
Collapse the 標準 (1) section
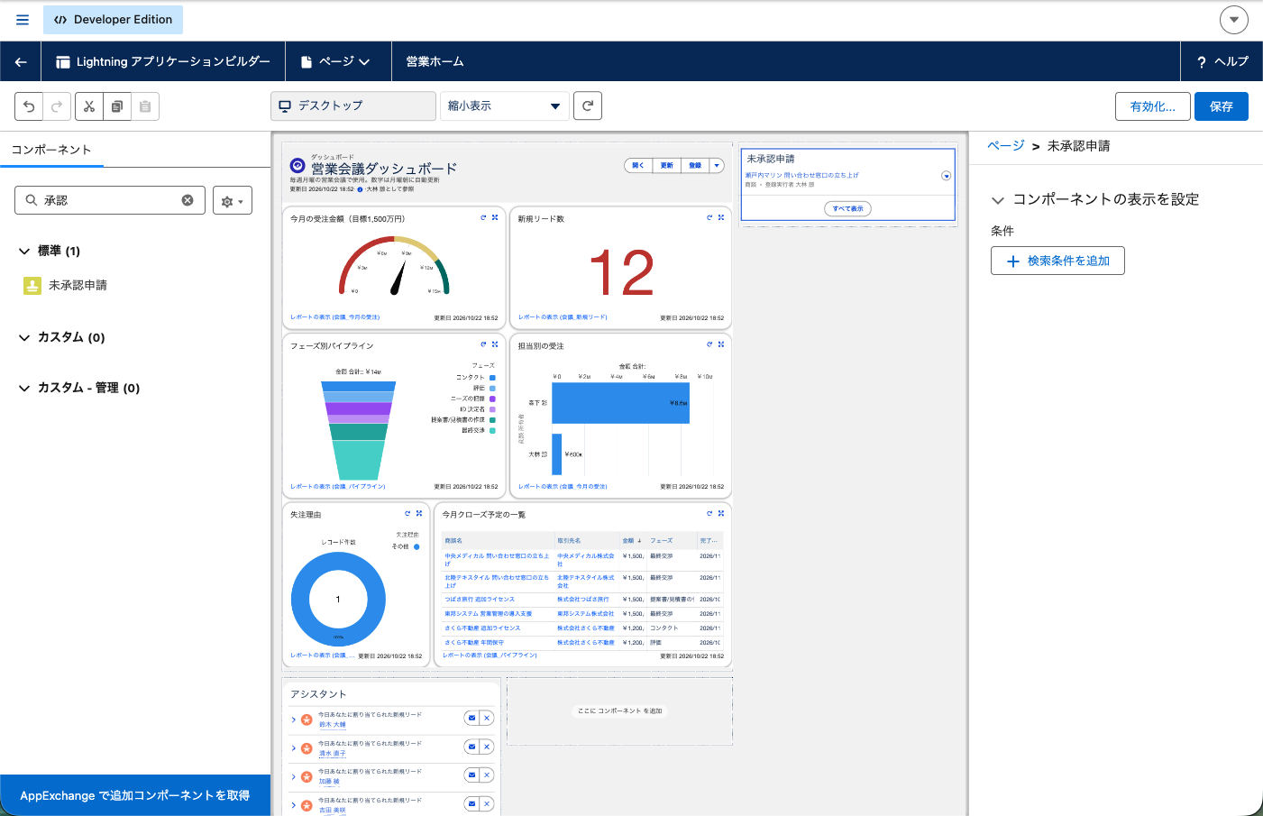pyautogui.click(x=24, y=251)
